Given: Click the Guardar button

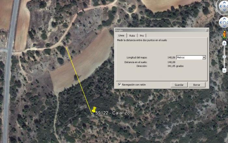Looking at the screenshot, I should [x=179, y=85].
